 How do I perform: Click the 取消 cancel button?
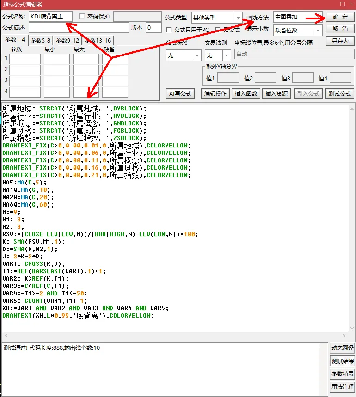point(340,29)
